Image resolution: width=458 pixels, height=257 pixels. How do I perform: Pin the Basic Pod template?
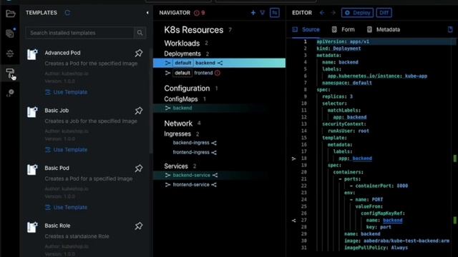click(x=139, y=168)
